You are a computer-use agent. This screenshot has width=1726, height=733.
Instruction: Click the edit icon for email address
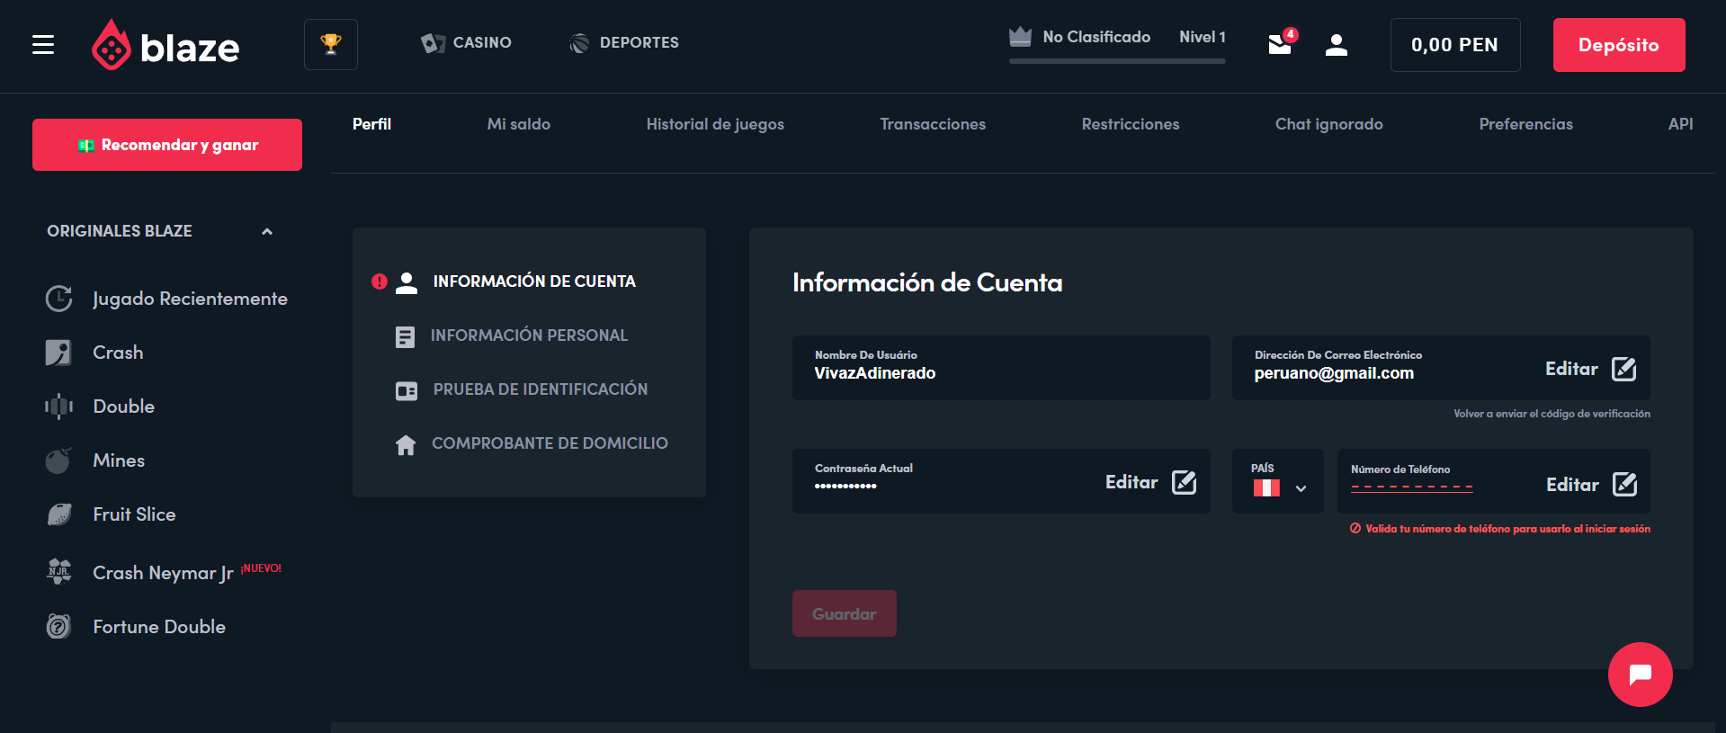click(1623, 369)
